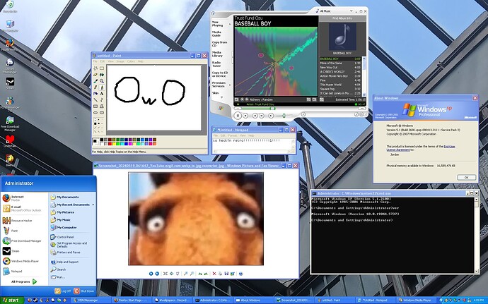Select 'Action Movie Hero Boy' playlist track
The image size is (488, 304).
(x=340, y=76)
